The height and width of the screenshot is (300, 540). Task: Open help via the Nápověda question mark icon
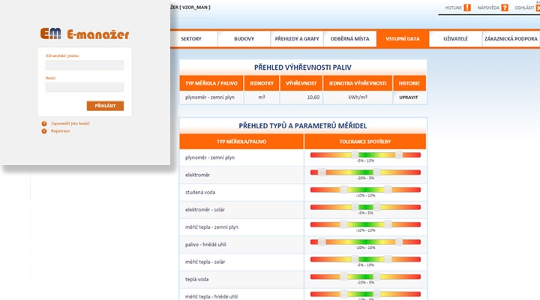(505, 7)
